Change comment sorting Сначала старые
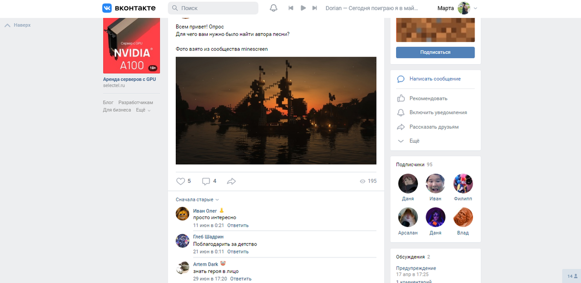 click(198, 199)
